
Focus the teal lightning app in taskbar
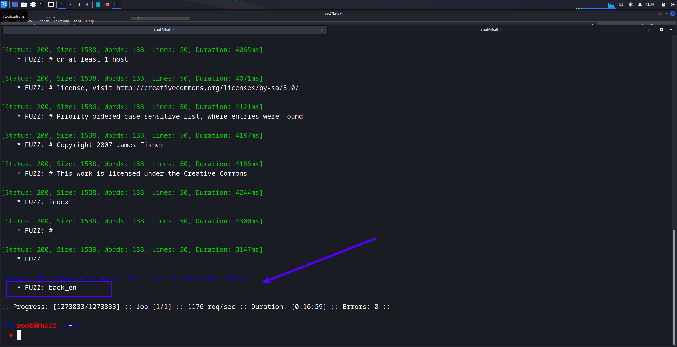pos(98,4)
